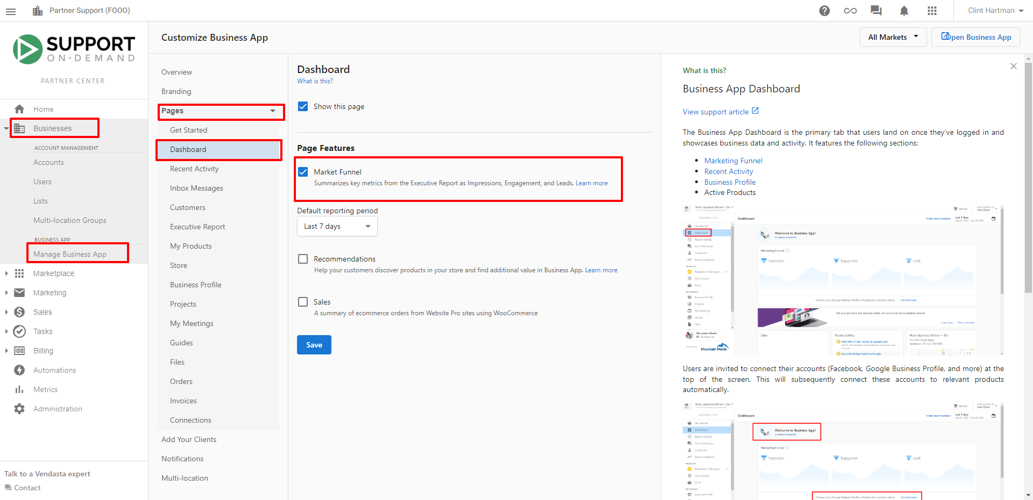Open the Clint Hartman user menu

(995, 11)
